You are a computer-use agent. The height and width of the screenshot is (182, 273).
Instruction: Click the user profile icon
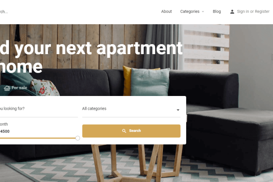coord(232,12)
